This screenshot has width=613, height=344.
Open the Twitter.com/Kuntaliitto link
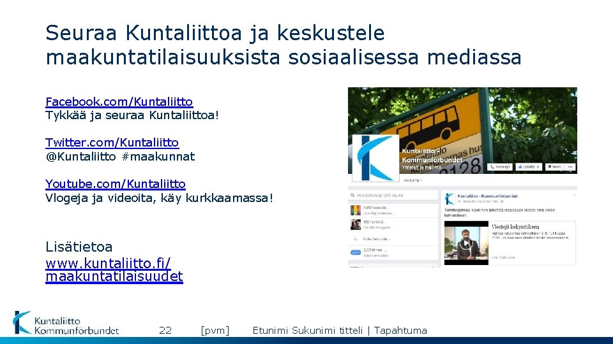point(112,143)
